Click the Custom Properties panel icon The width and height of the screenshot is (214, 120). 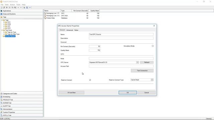pos(1,112)
